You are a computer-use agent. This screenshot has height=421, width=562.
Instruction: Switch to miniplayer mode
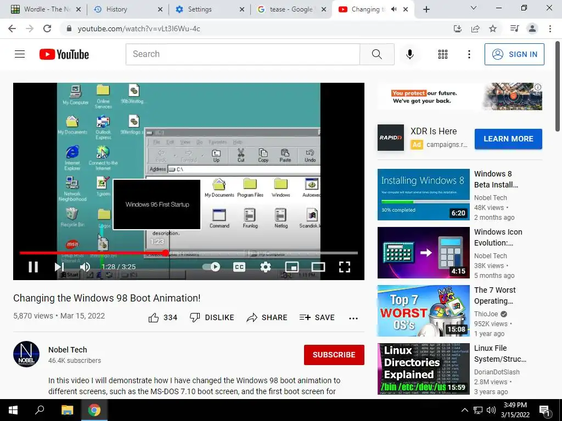coord(292,267)
